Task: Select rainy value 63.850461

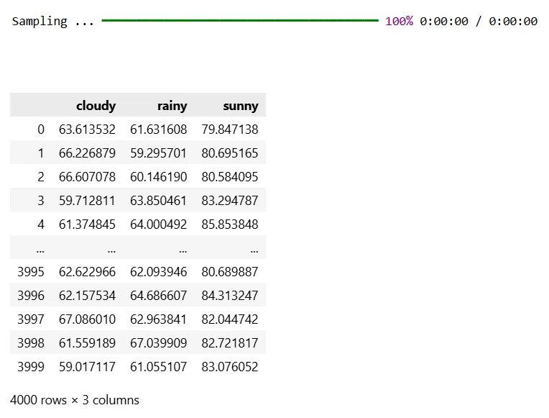Action: pyautogui.click(x=159, y=201)
